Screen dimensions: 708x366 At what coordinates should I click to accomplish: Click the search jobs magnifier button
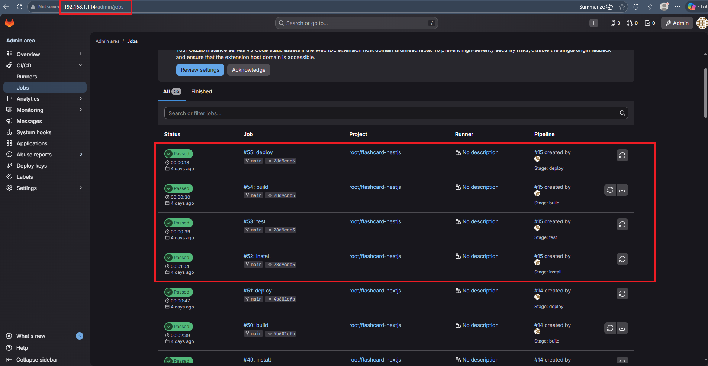[x=622, y=113]
